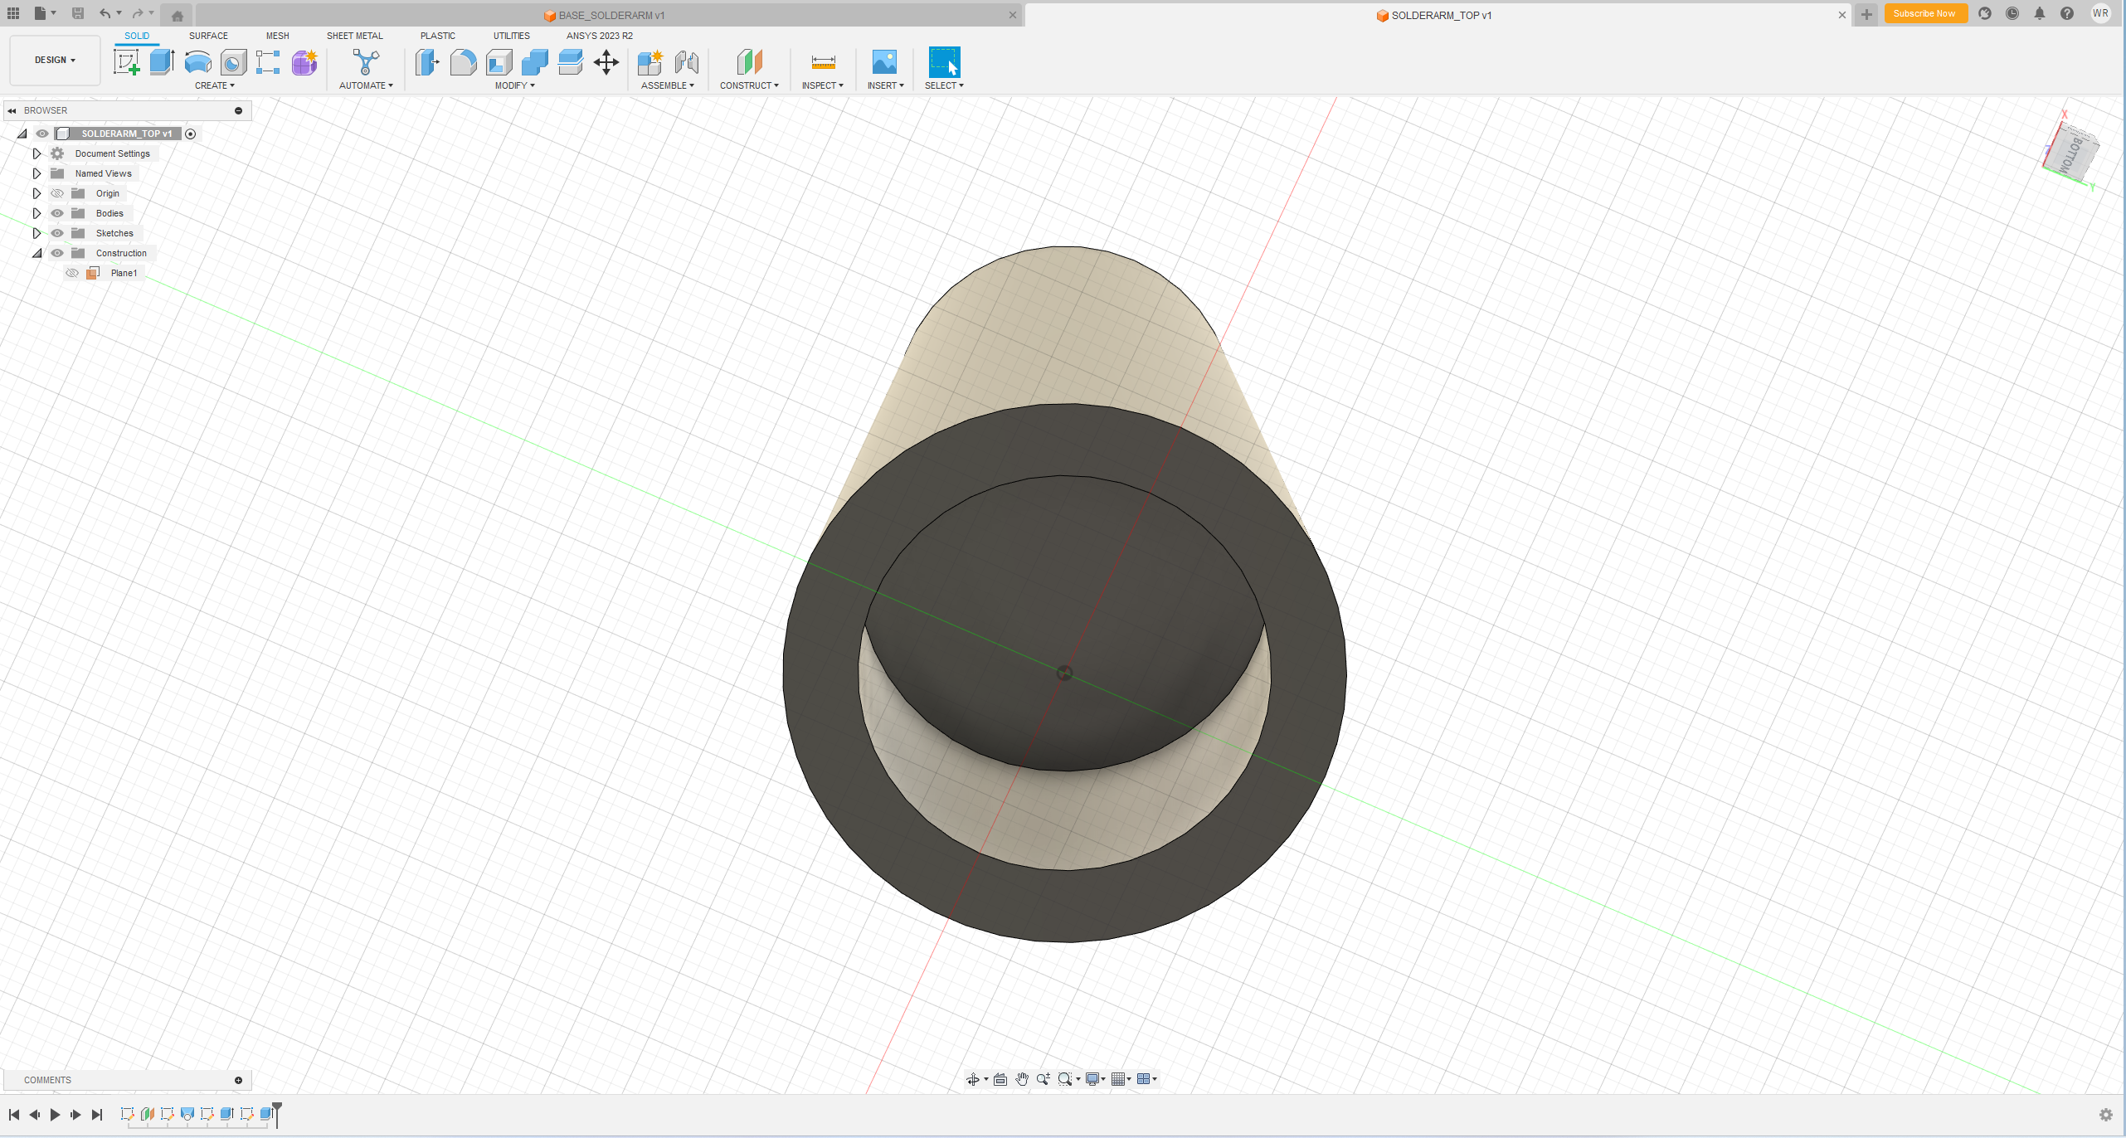Viewport: 2126px width, 1138px height.
Task: Switch to the MESH tab
Action: (277, 36)
